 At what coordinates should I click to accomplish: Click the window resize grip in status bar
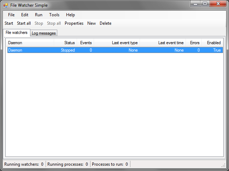(x=223, y=165)
